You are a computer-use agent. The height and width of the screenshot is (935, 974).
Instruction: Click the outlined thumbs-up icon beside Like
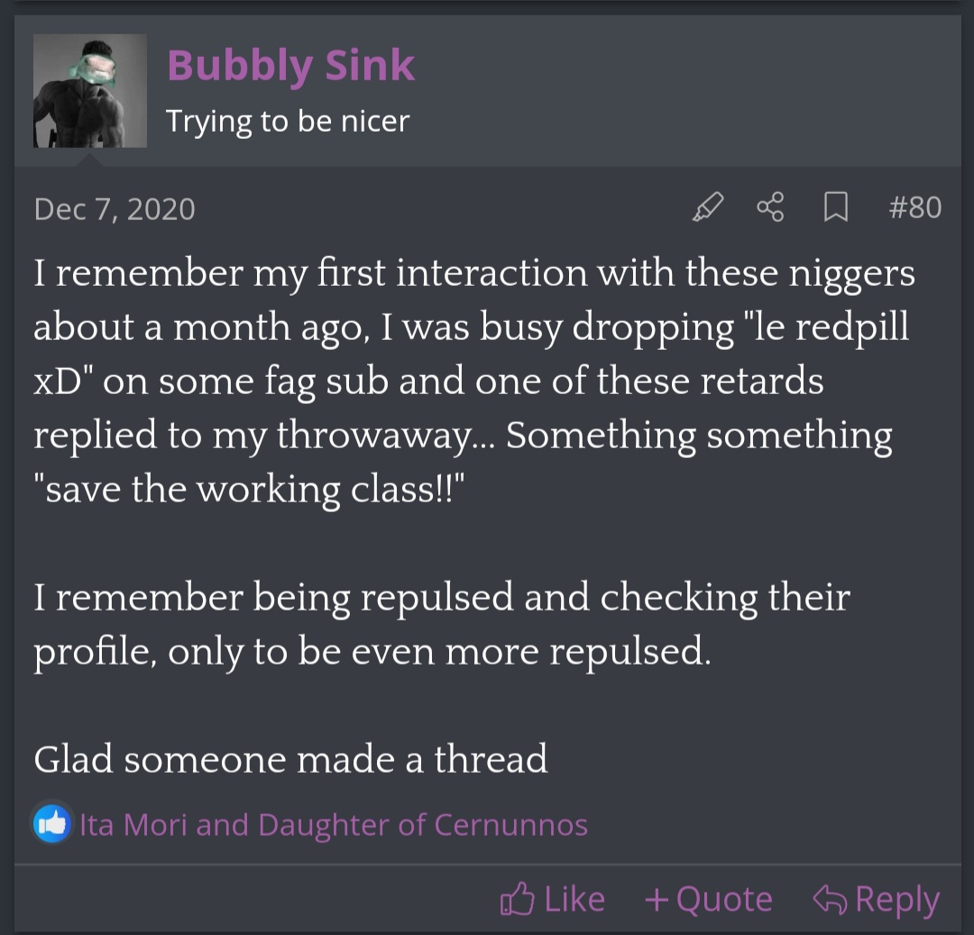pyautogui.click(x=518, y=899)
